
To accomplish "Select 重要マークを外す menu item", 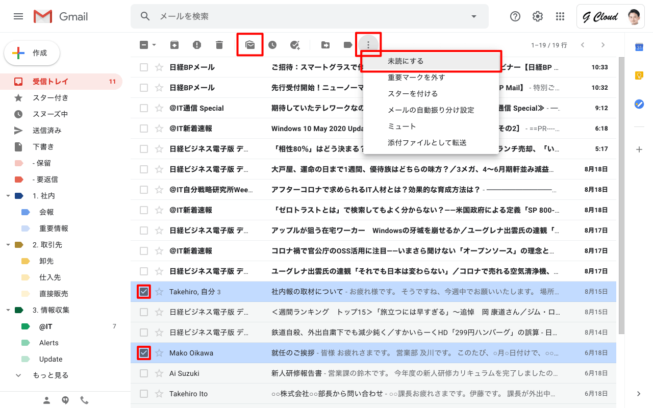I will point(431,78).
